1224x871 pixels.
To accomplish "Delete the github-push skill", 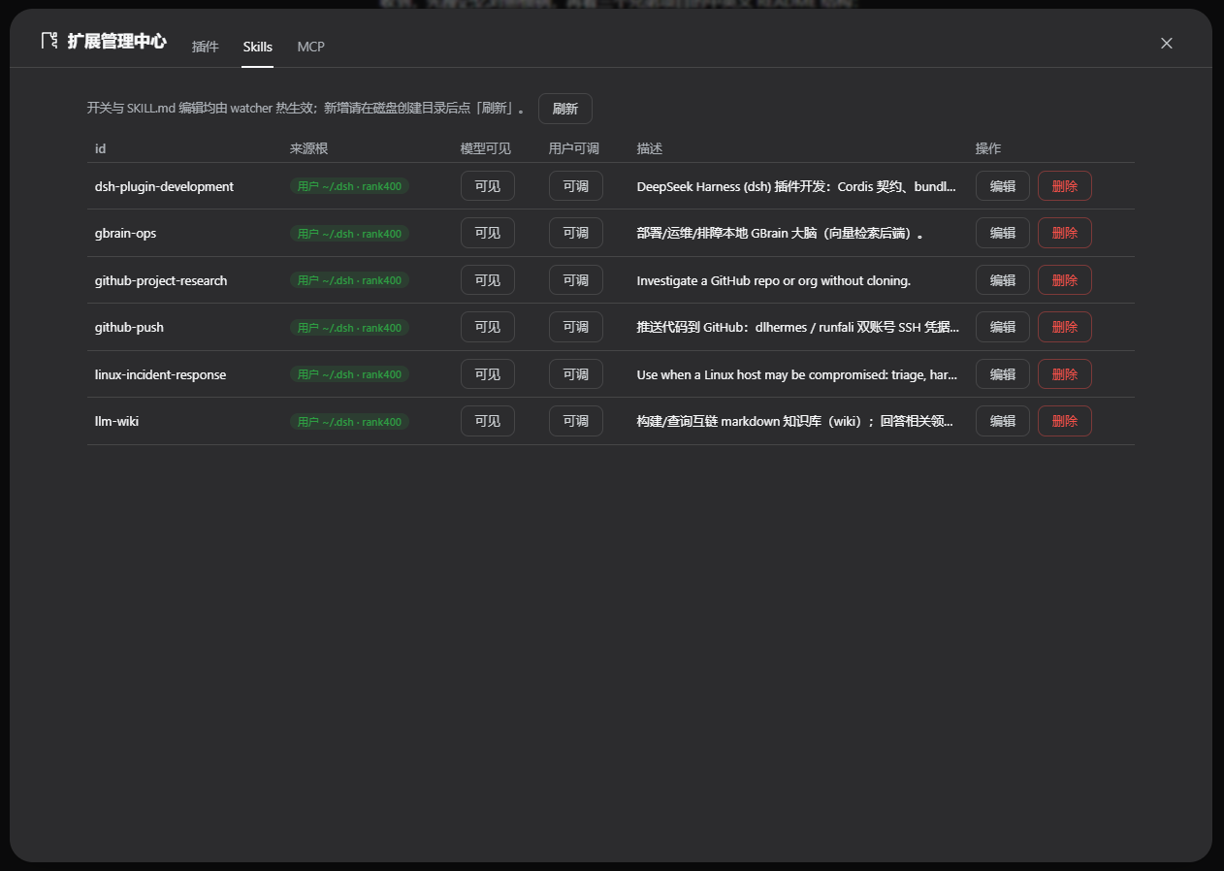I will 1065,327.
